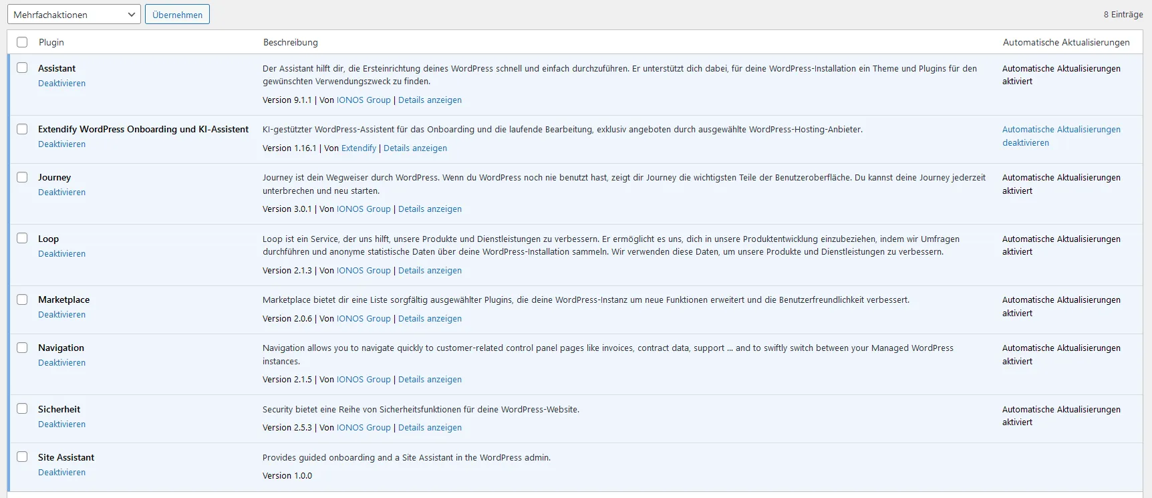Click the "Version 1.0.0" text for Site Assistant
1152x498 pixels.
coord(287,476)
